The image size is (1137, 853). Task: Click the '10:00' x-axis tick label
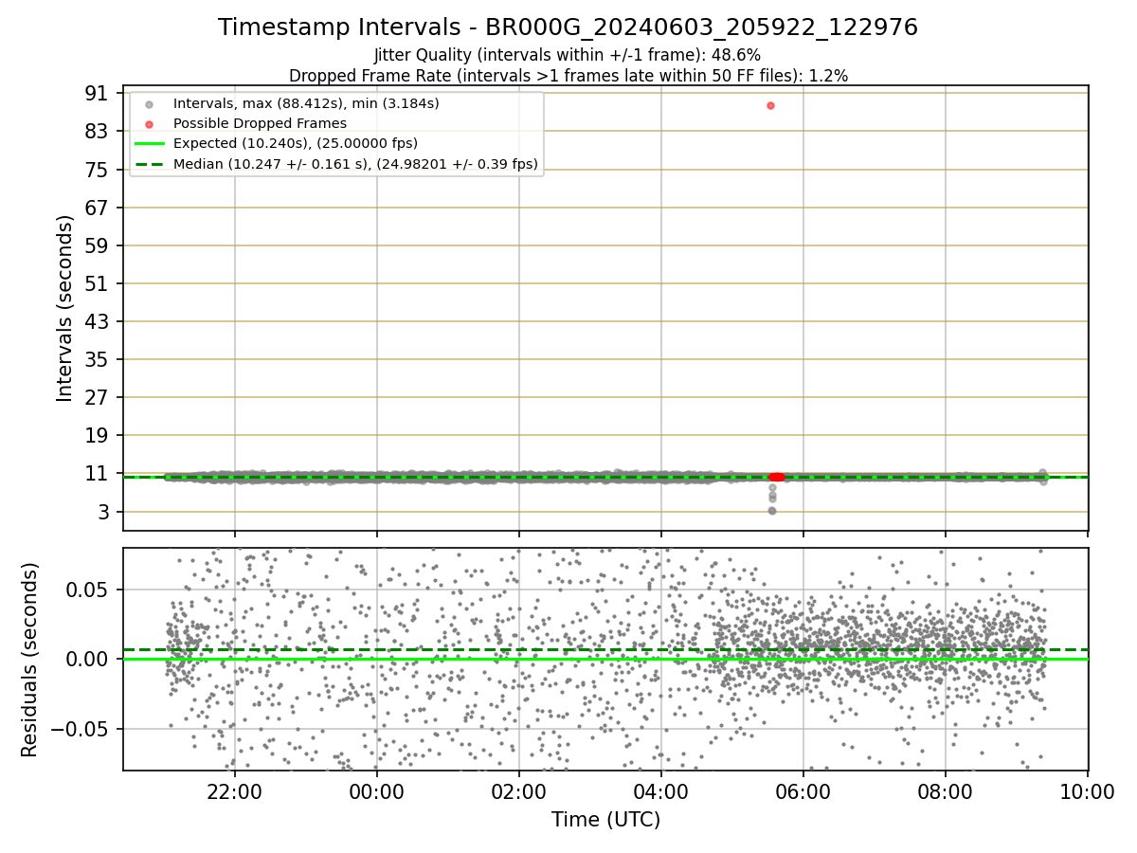coord(1087,792)
